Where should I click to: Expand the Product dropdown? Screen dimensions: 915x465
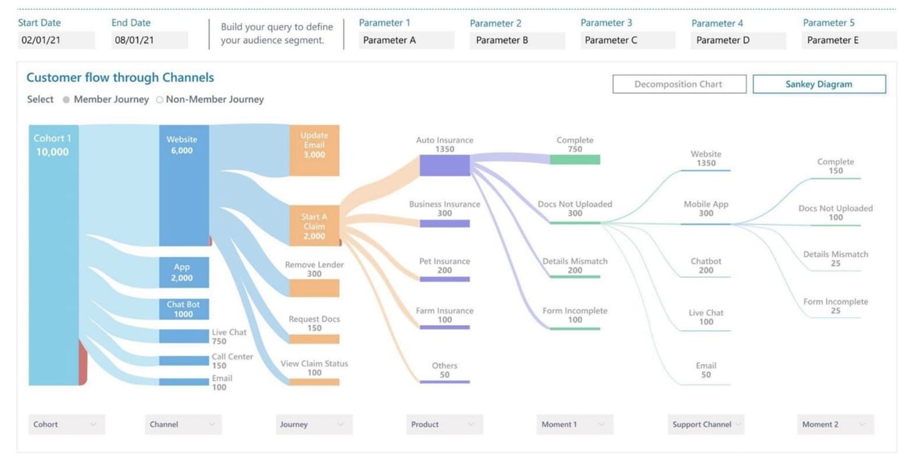(443, 424)
